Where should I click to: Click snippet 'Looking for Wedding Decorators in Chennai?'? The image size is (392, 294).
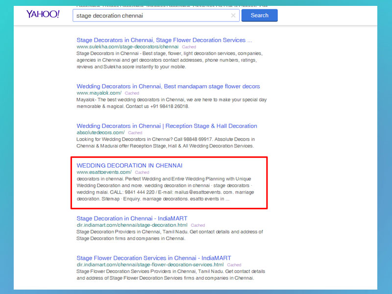tap(124, 139)
